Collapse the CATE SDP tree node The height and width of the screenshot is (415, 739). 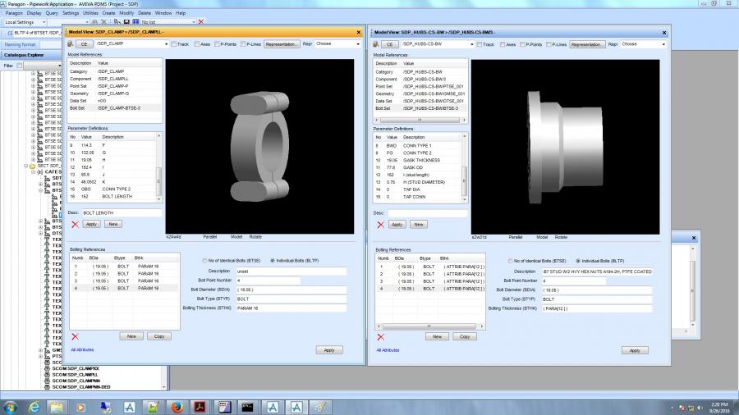(34, 171)
